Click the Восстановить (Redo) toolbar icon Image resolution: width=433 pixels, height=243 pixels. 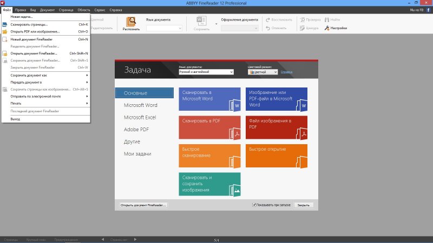click(x=268, y=20)
